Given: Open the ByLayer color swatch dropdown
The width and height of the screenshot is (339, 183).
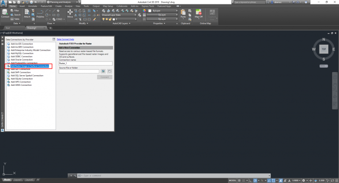Looking at the screenshot, I should coord(163,11).
